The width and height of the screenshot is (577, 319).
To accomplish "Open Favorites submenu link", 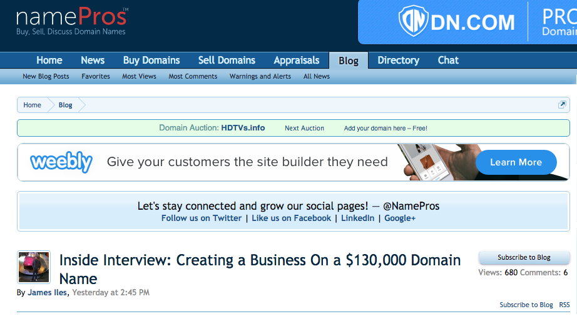I will pos(96,76).
